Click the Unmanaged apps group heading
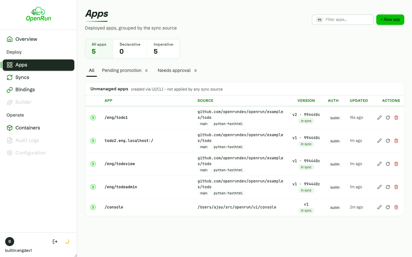The height and width of the screenshot is (257, 412). [x=109, y=89]
